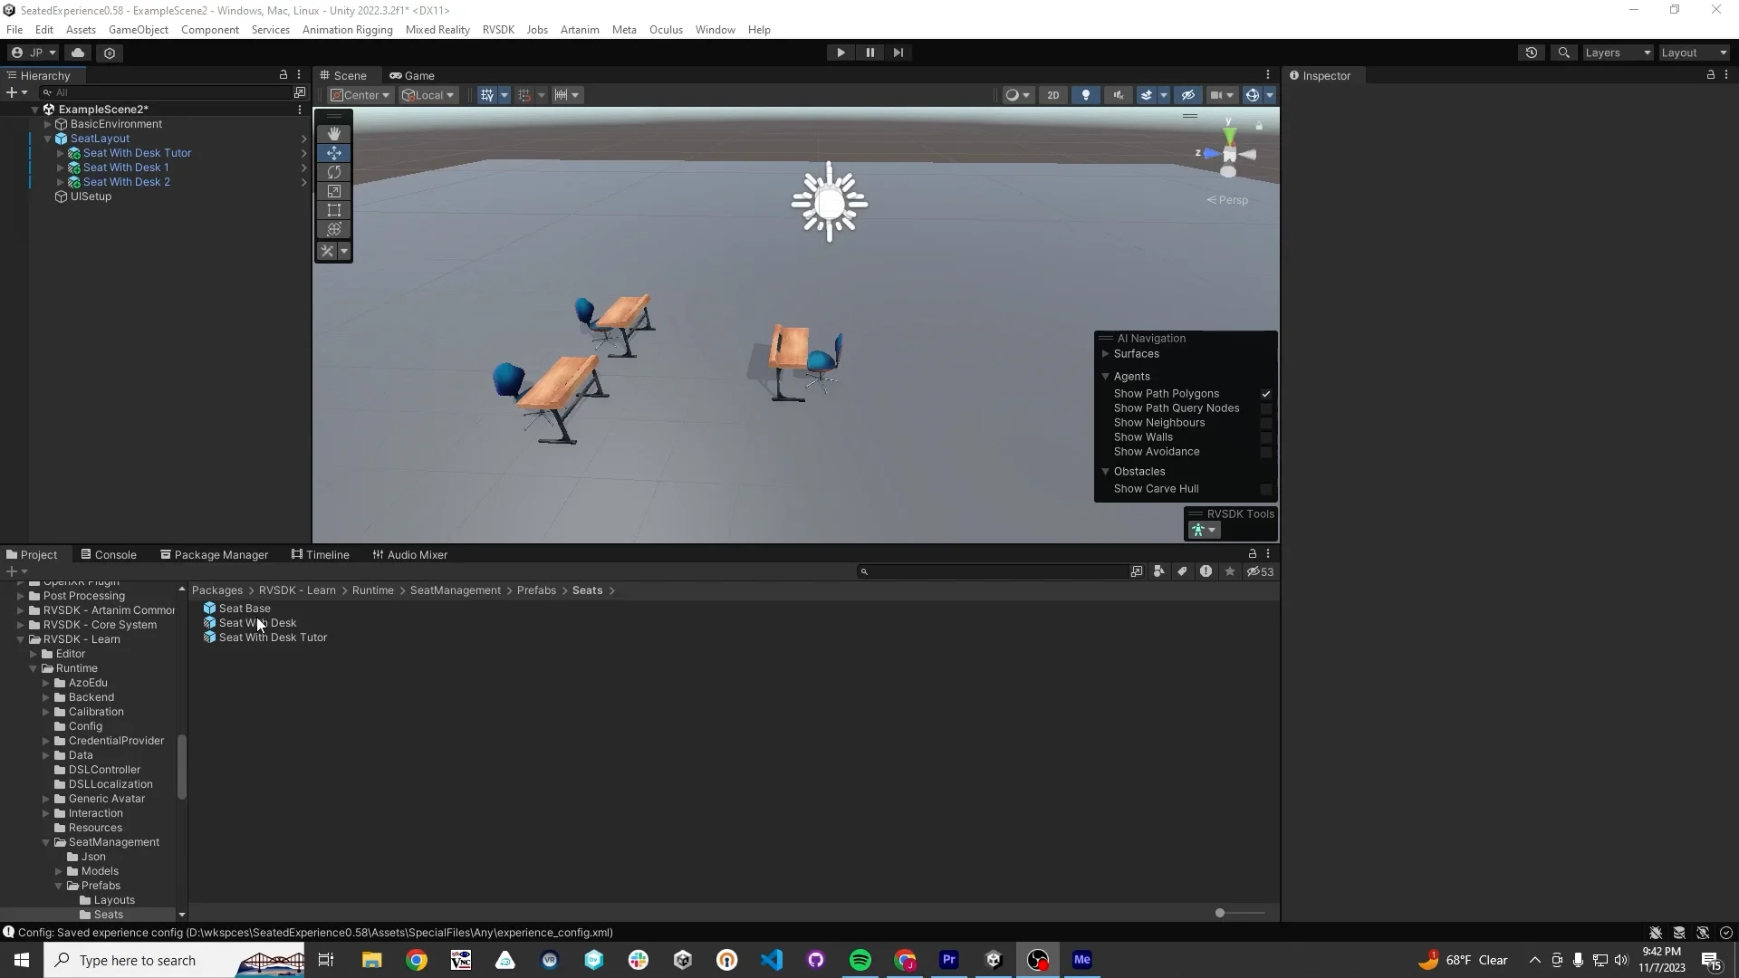Open Undo History icon

click(x=1532, y=53)
